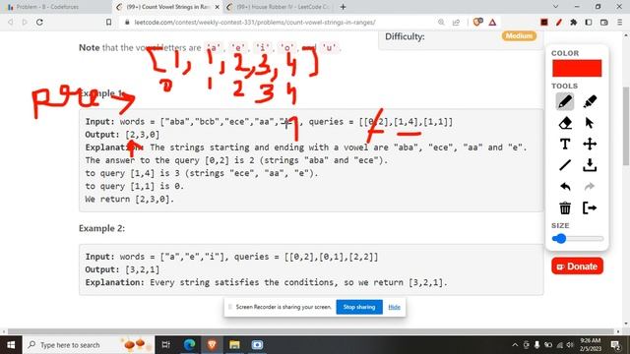Click the dark red square extension icon

544,22
